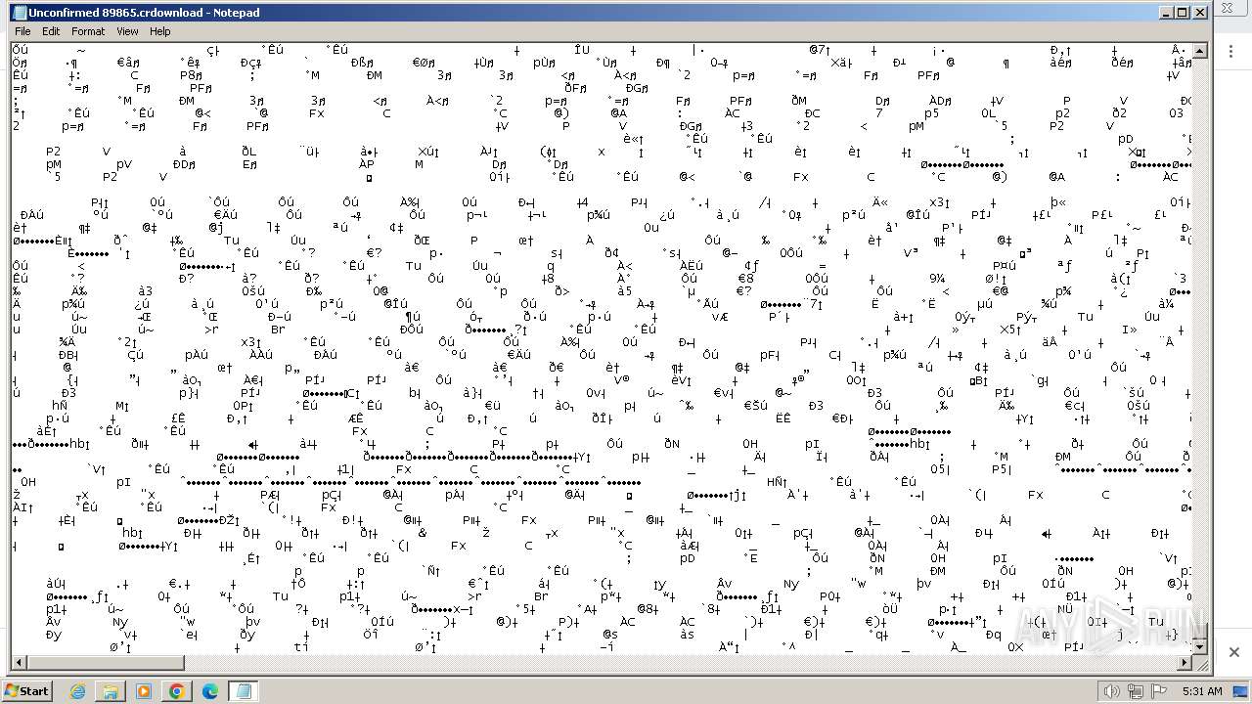
Task: Open Windows Explorer from taskbar
Action: (111, 691)
